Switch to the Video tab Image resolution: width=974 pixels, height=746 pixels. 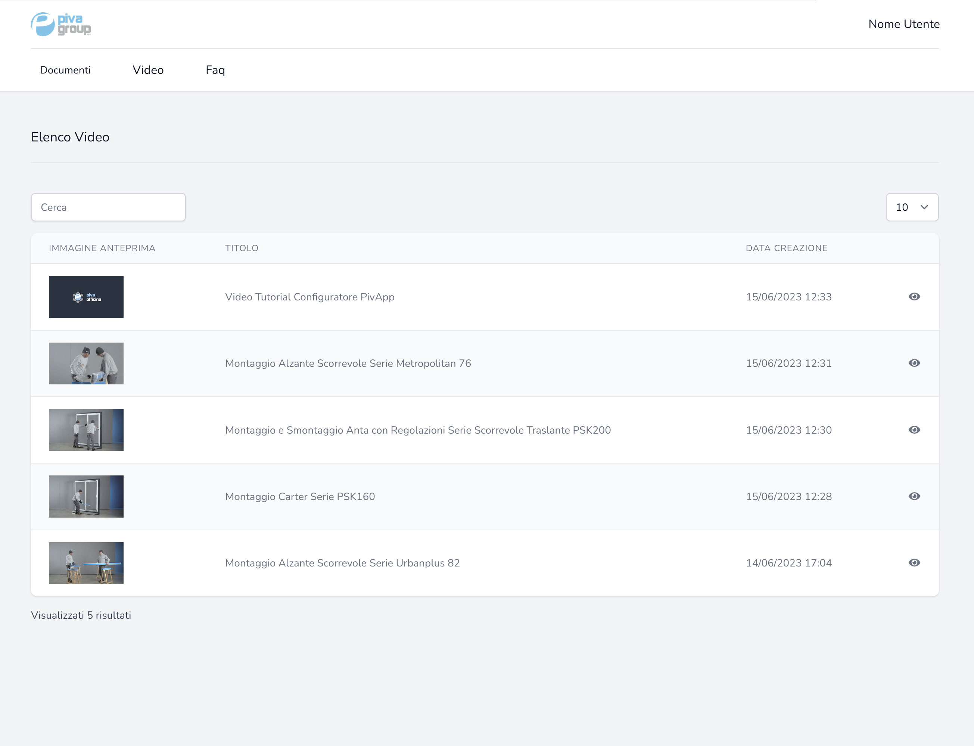(148, 70)
